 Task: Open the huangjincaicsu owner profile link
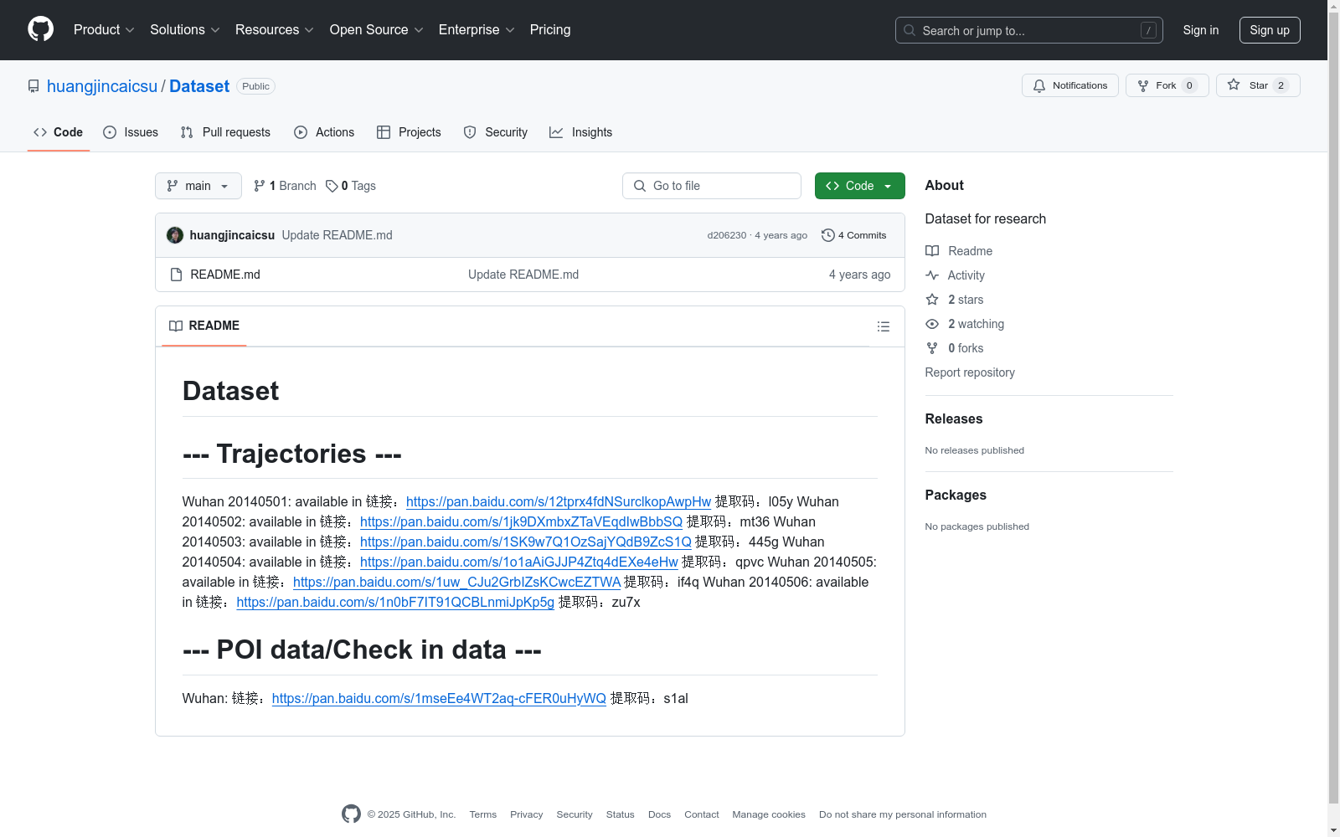pyautogui.click(x=102, y=86)
